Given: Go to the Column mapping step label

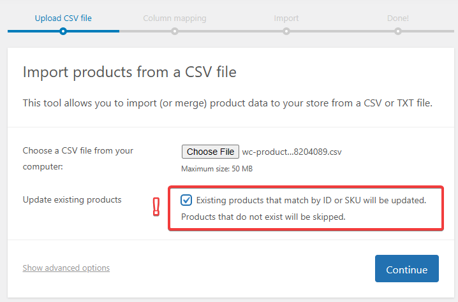Looking at the screenshot, I should pos(175,18).
